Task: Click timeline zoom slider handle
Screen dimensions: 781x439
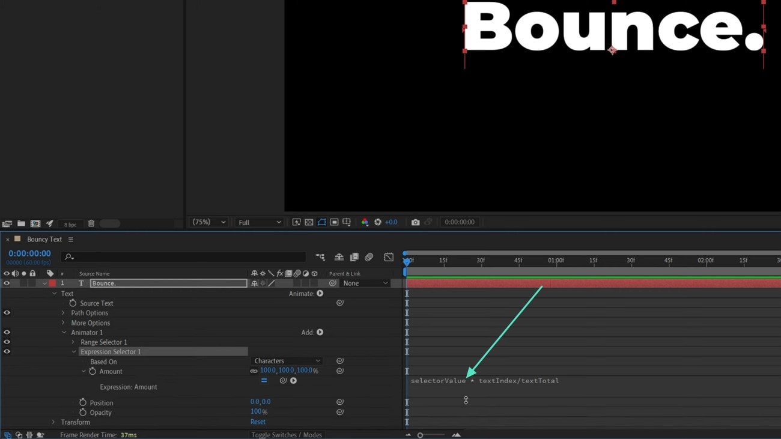Action: point(420,435)
